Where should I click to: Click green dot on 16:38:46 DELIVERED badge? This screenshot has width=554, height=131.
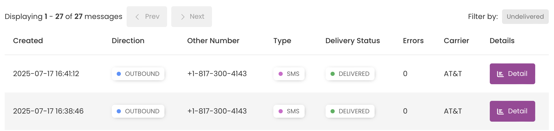pos(333,111)
